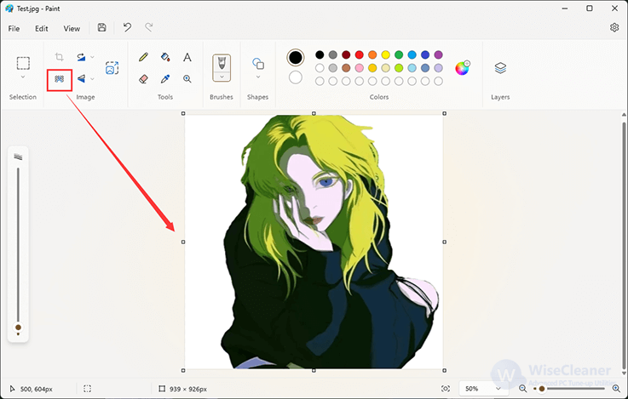The image size is (628, 399).
Task: Pick the gray color swatch
Action: tap(333, 54)
